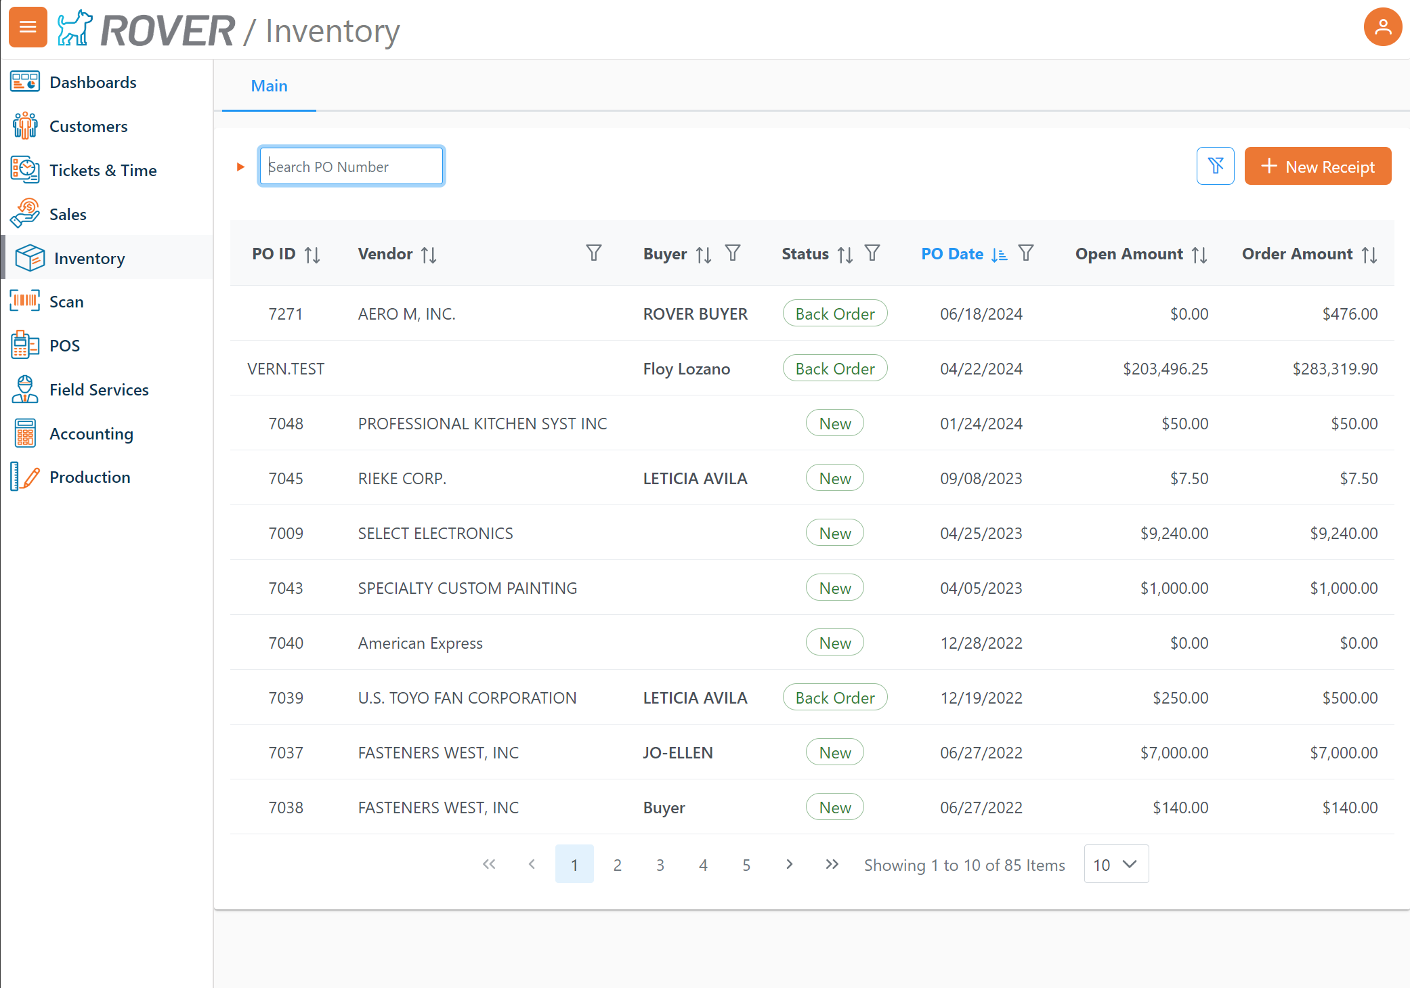Click the hamburger menu icon
This screenshot has height=988, width=1410.
pos(28,27)
